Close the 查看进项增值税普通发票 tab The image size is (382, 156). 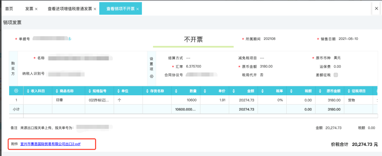[x=95, y=9]
